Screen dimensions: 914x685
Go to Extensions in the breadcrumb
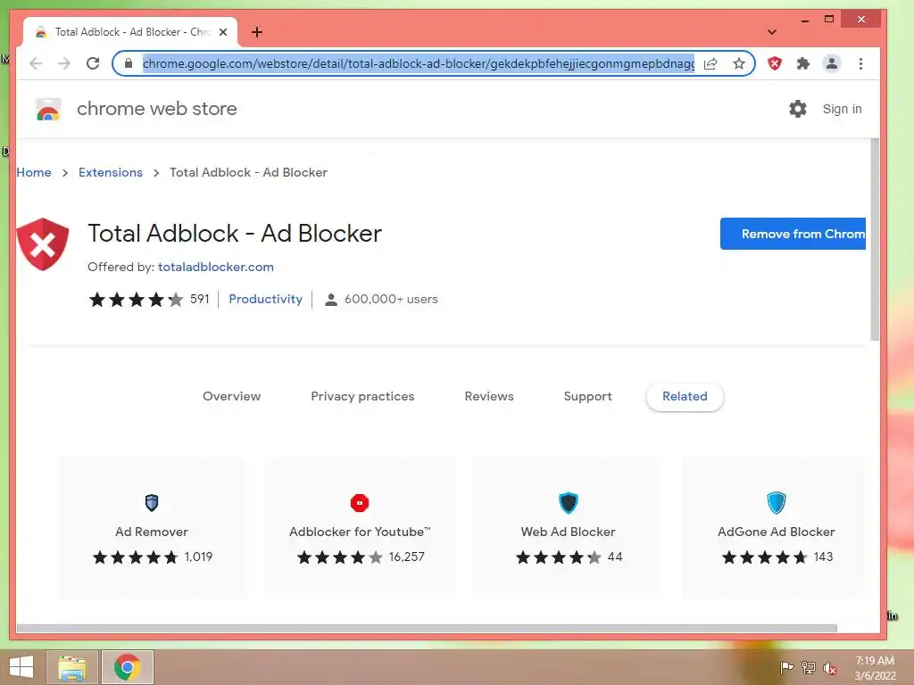click(111, 172)
